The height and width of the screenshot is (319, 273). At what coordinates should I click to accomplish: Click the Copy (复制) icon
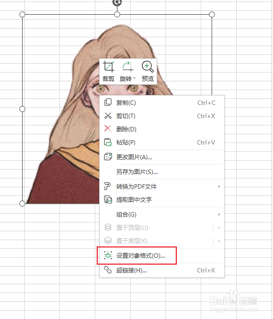tap(108, 102)
